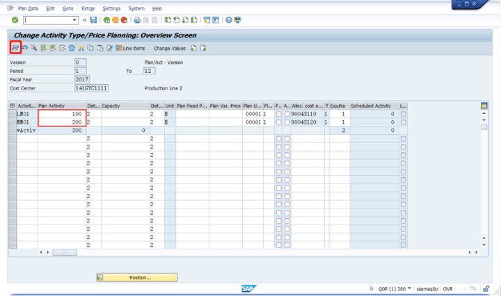501x296 pixels.
Task: Focus the transaction command input field
Action: click(47, 20)
